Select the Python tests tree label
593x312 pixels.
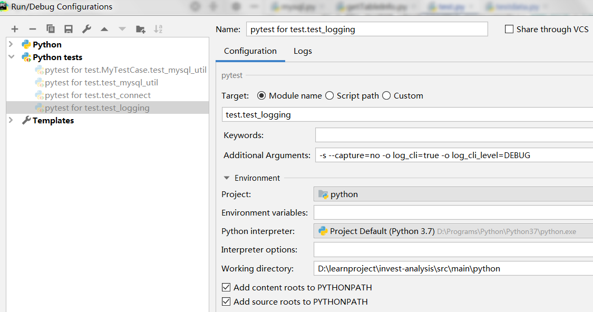click(x=57, y=57)
